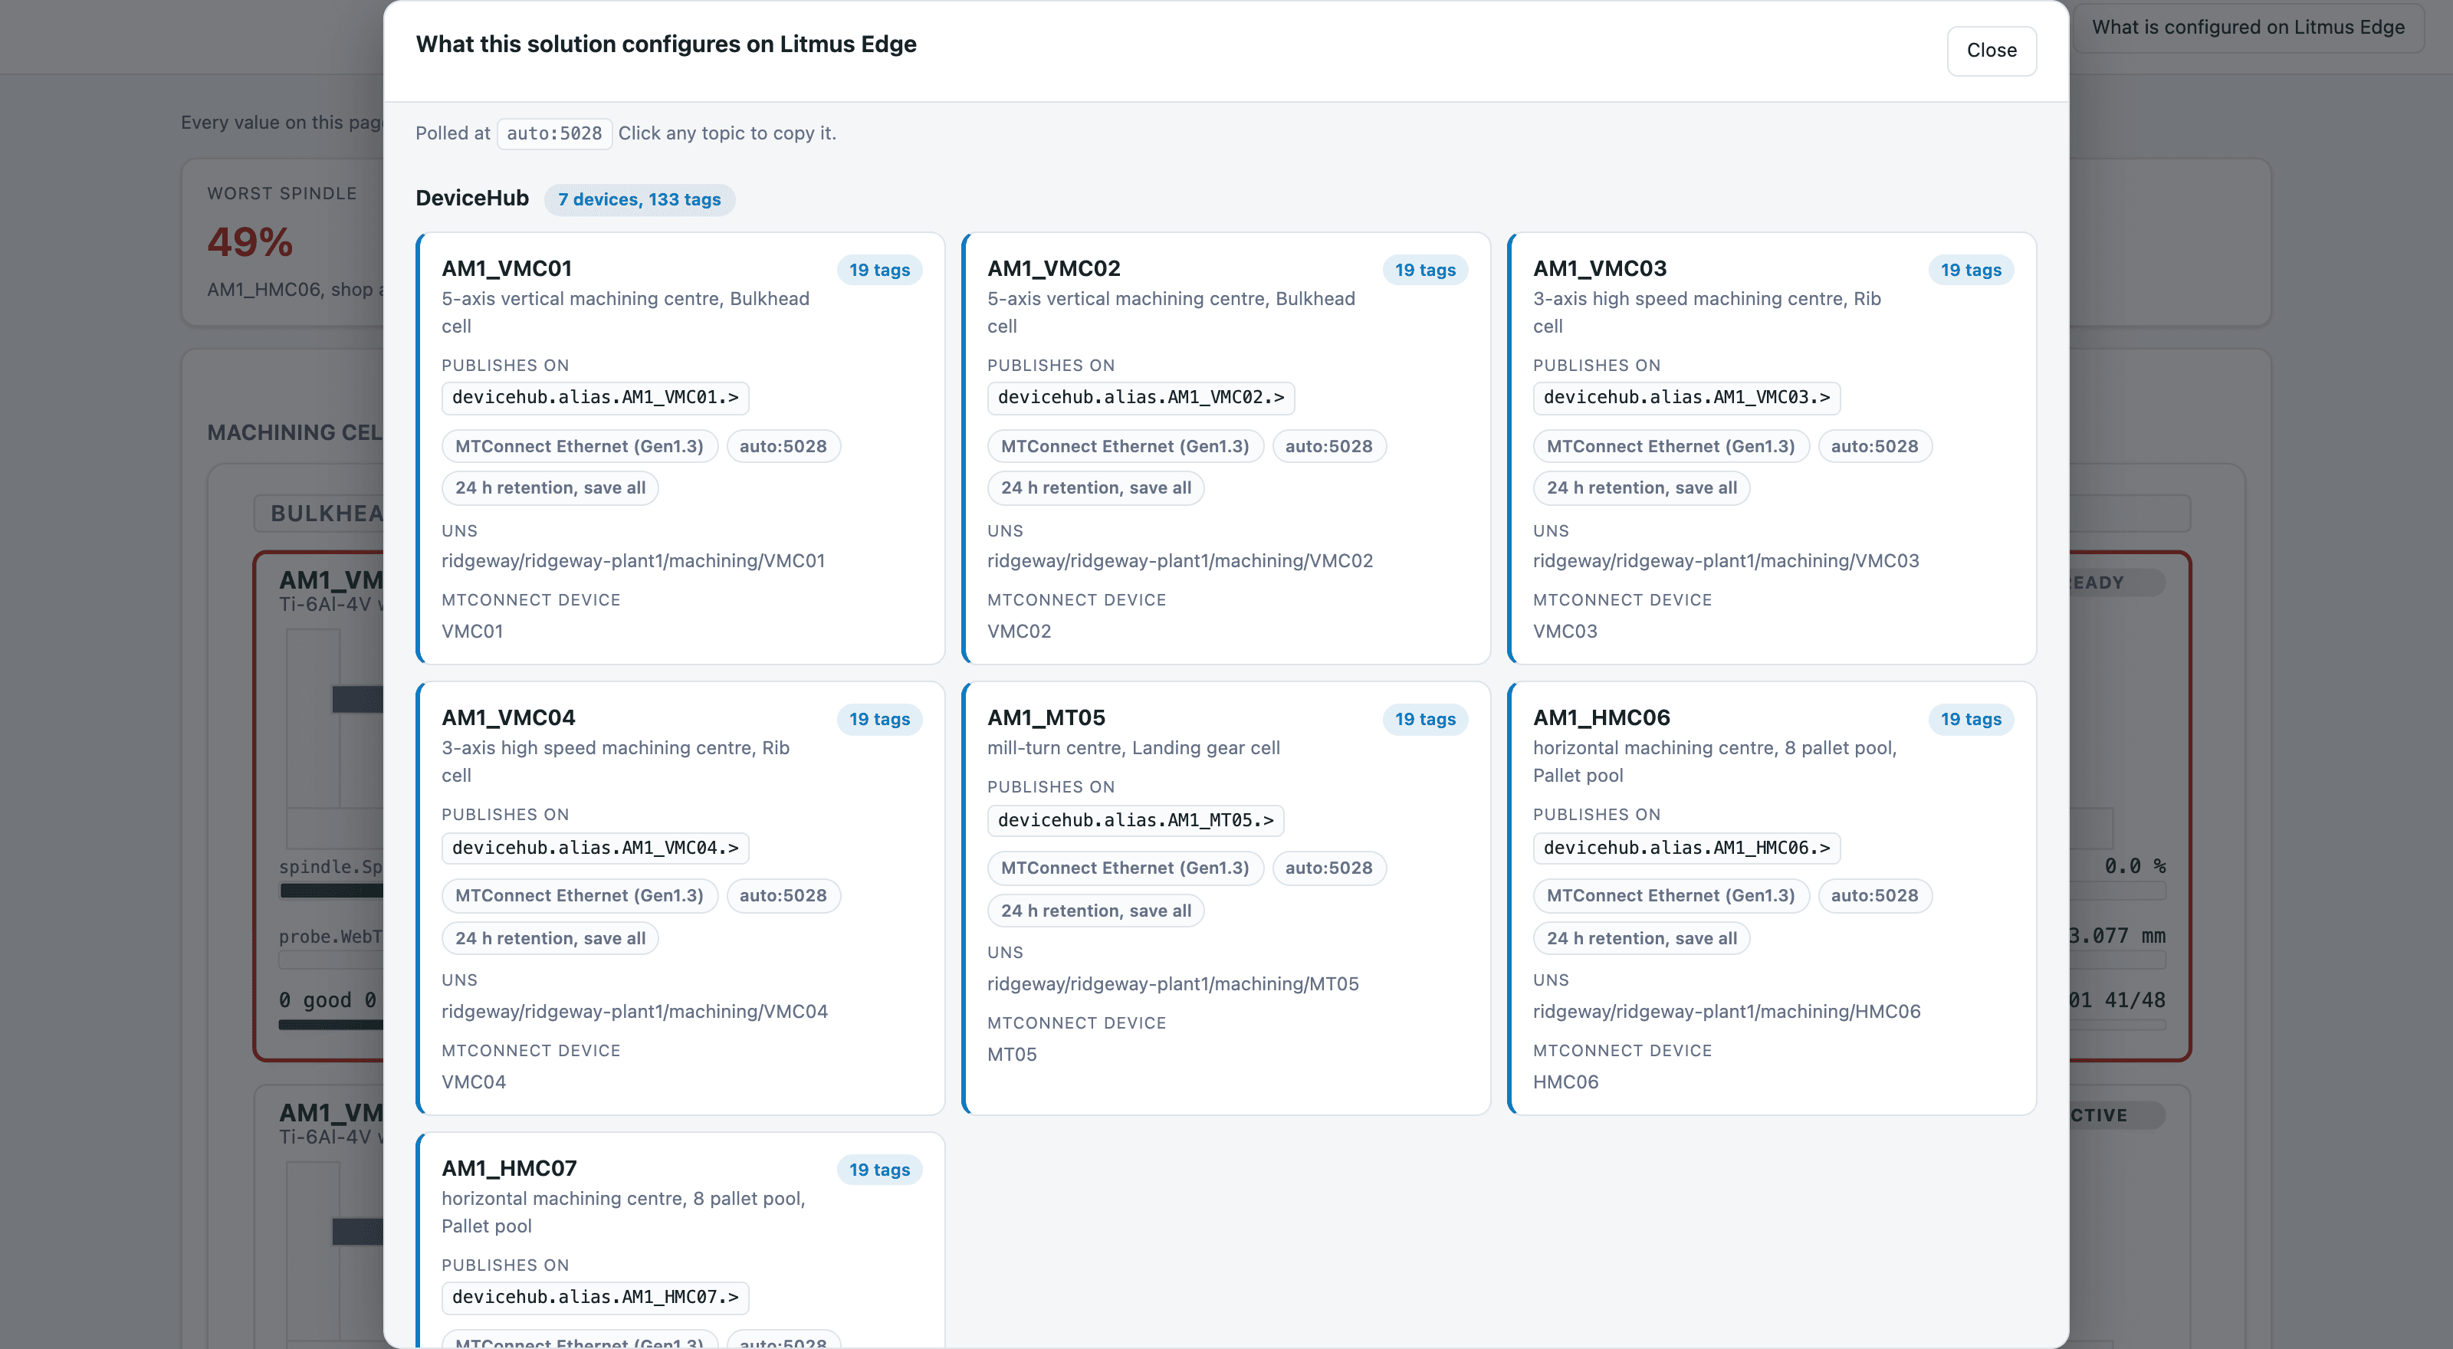This screenshot has width=2453, height=1349.
Task: Copy topic devicehub.alias.AM1_VMC01.>
Action: [595, 397]
